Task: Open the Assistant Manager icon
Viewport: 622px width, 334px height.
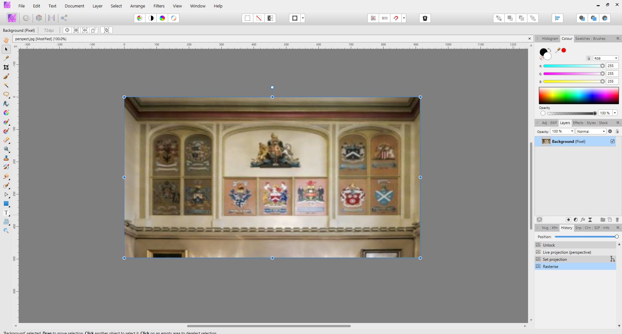Action: (x=425, y=18)
